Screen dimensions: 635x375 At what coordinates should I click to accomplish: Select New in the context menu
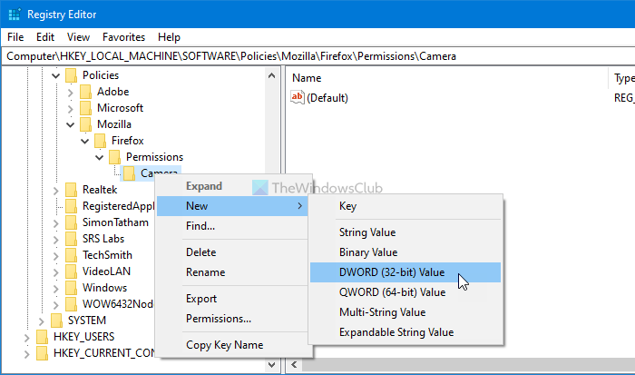(x=232, y=206)
